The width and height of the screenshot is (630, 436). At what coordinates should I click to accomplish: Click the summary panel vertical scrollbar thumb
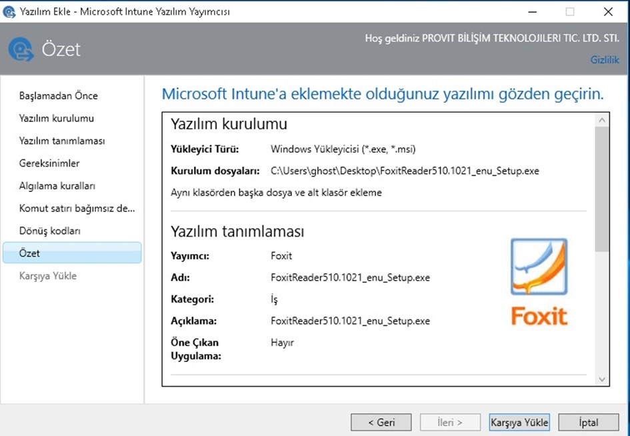[601, 189]
